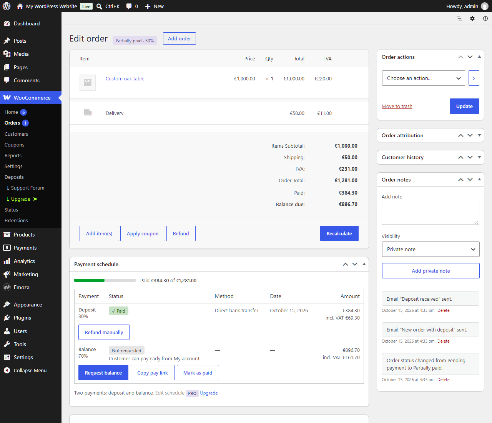492x423 pixels.
Task: Click Copy pay link button
Action: pos(153,373)
